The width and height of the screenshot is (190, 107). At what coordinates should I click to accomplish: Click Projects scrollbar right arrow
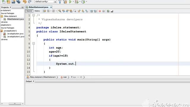[23, 104]
